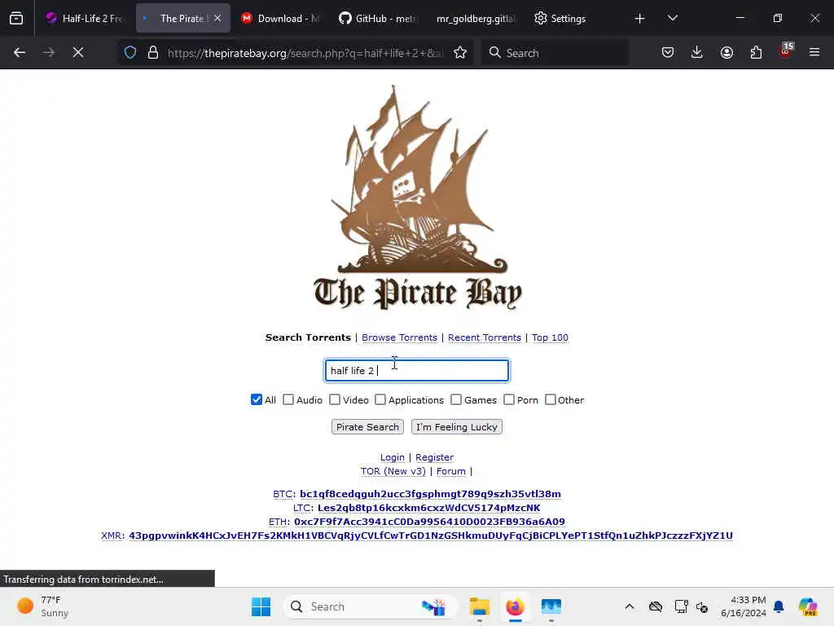Click the Pirate Search button
The width and height of the screenshot is (834, 626).
point(367,427)
